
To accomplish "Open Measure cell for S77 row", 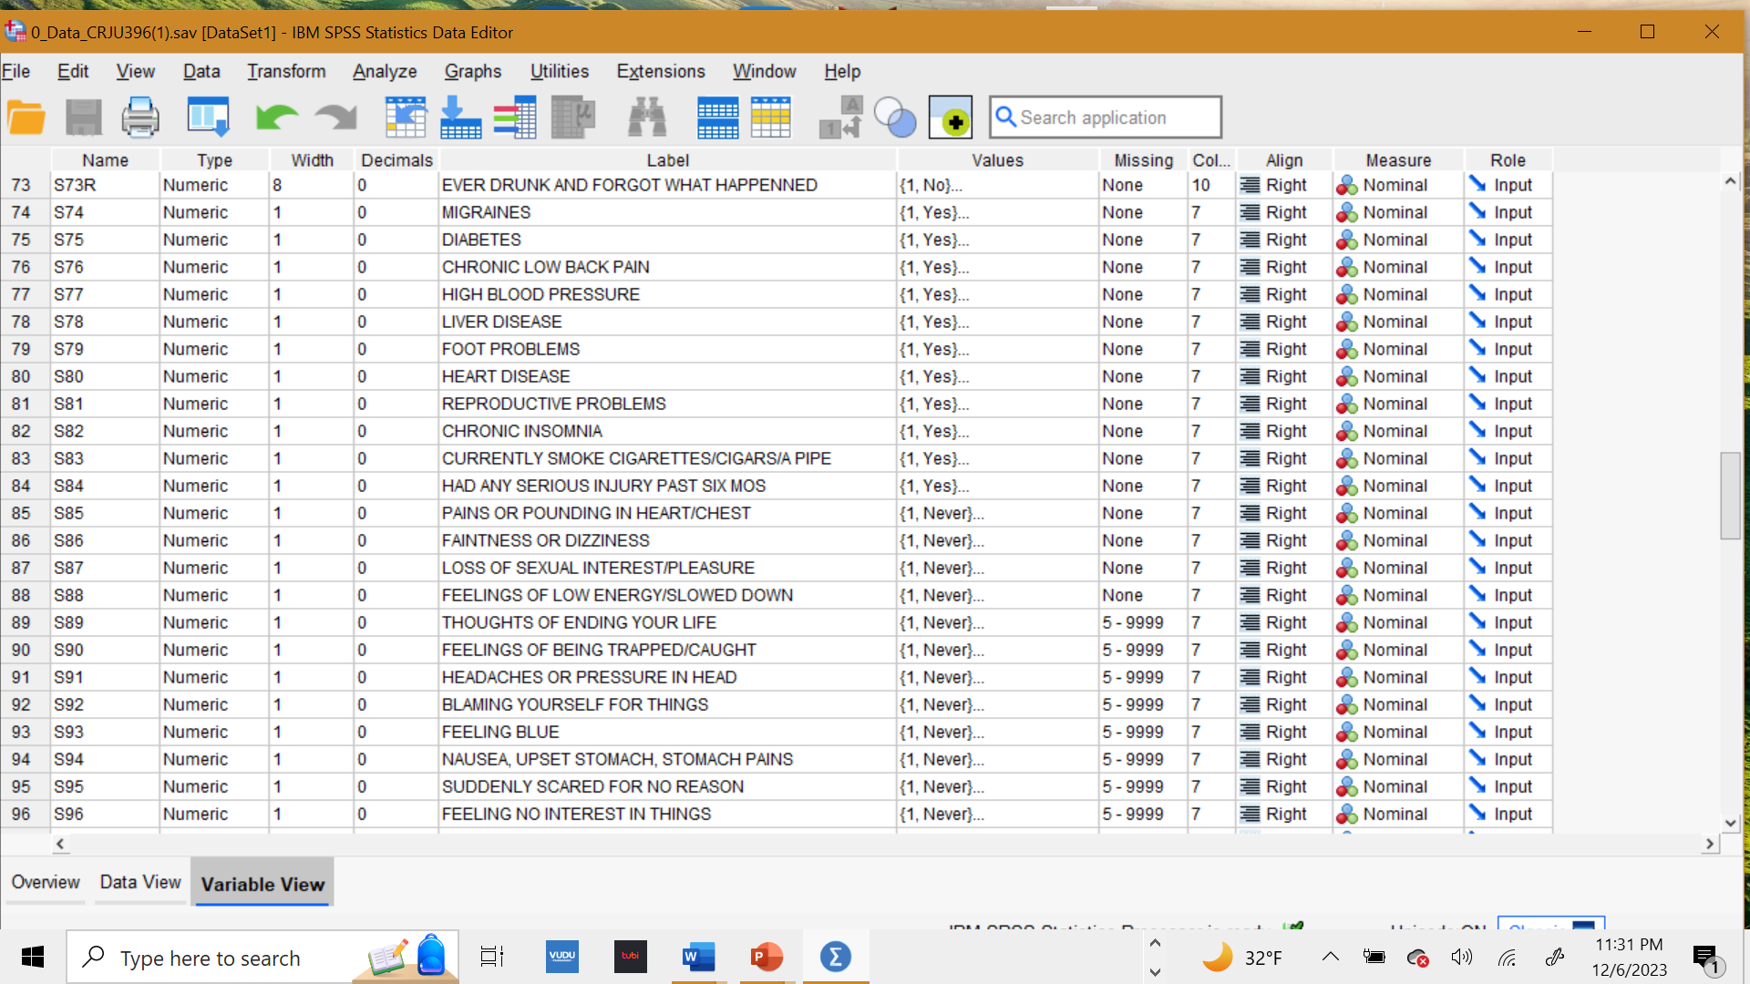I will coord(1398,294).
